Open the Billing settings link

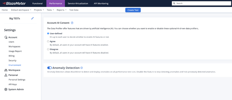(12, 56)
